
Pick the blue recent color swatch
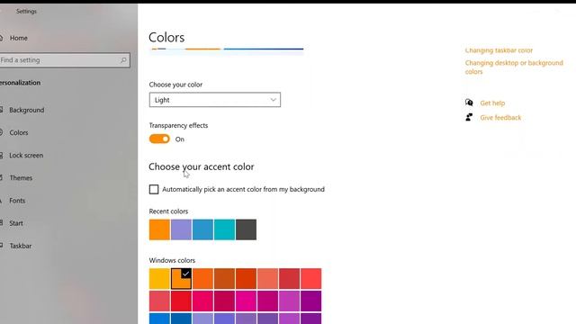[x=202, y=229]
